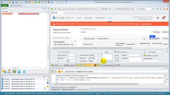Viewport: 170px width, 95px height.
Task: Click the Поиск button
Action: click(107, 52)
